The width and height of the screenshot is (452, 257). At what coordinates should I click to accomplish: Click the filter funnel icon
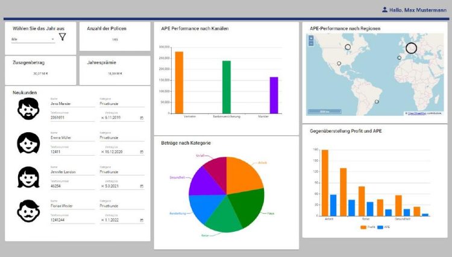pyautogui.click(x=62, y=37)
